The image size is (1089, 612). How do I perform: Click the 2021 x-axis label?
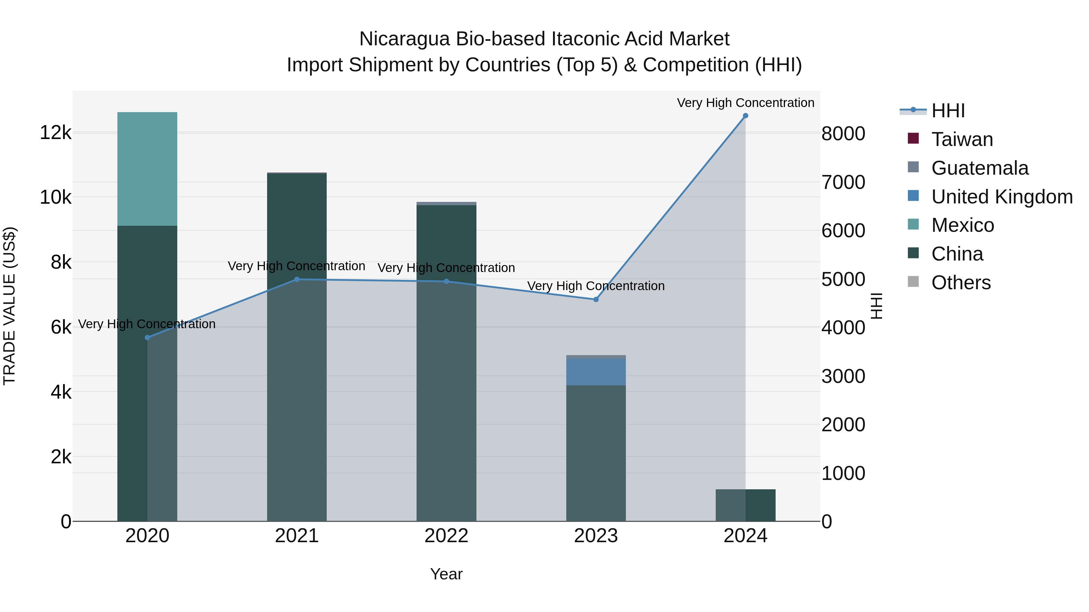coord(297,536)
